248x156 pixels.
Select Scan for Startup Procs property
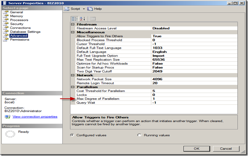click(95, 68)
